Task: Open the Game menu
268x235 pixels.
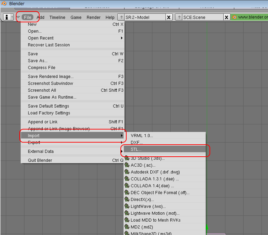Action: tap(76, 18)
